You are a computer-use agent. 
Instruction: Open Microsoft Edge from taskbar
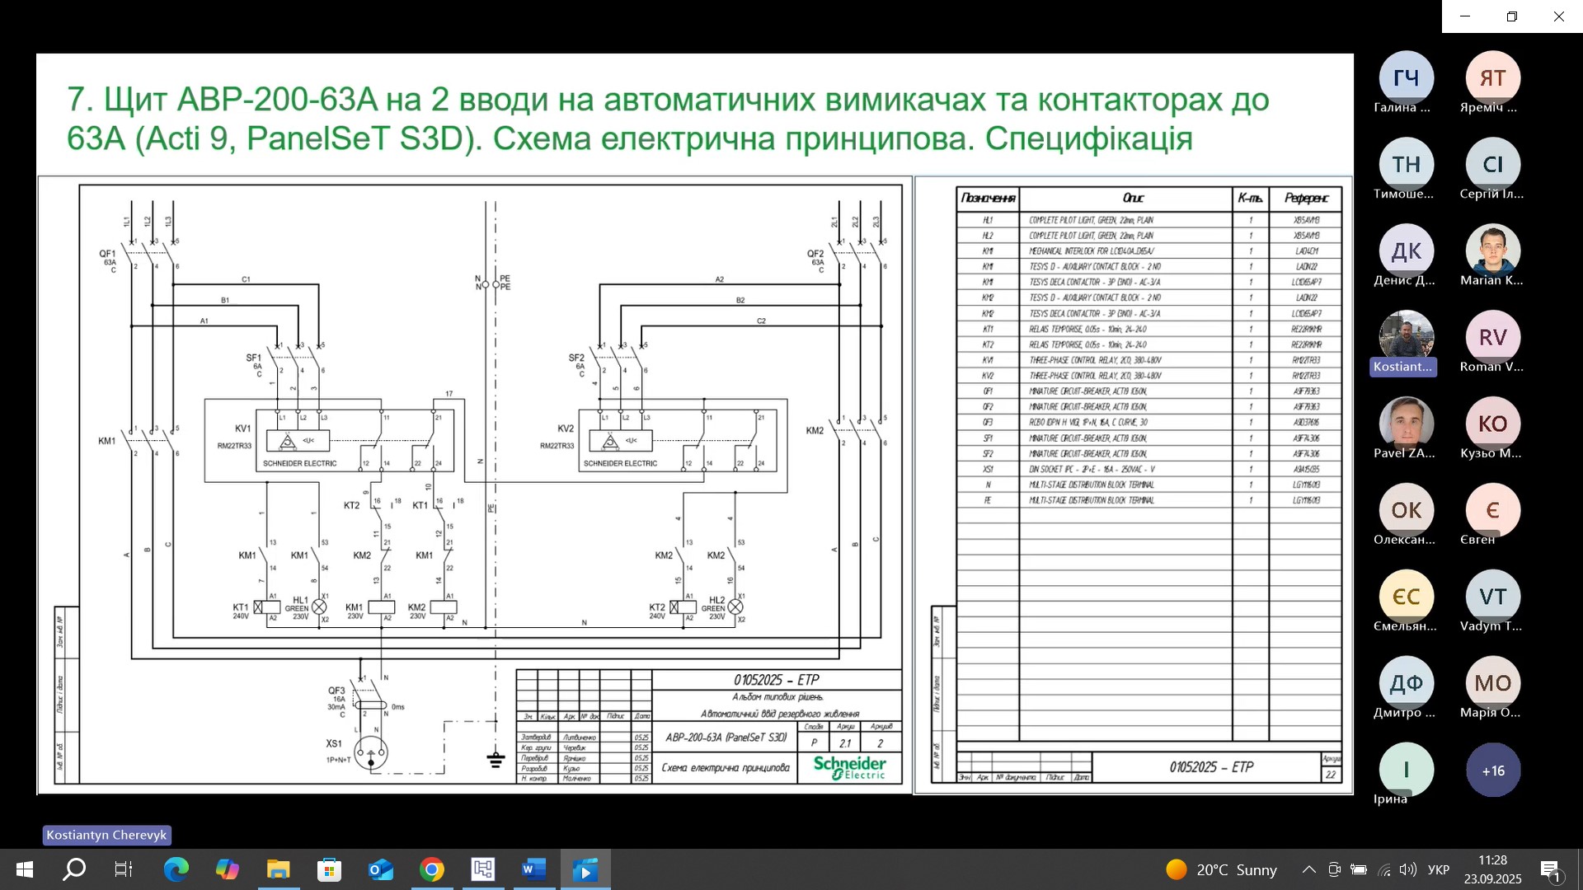tap(176, 869)
